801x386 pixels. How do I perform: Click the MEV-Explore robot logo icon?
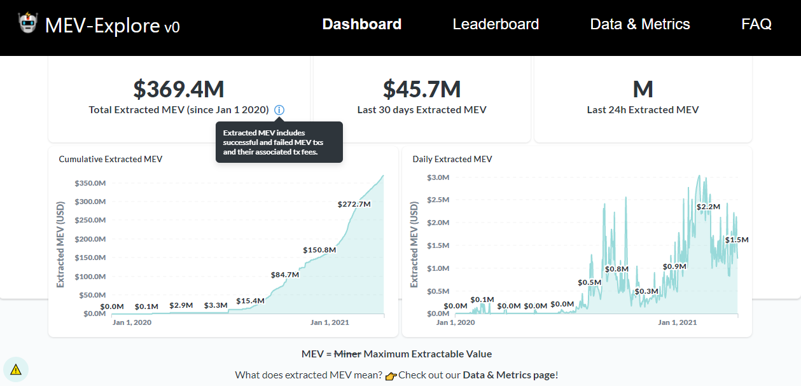click(x=27, y=24)
